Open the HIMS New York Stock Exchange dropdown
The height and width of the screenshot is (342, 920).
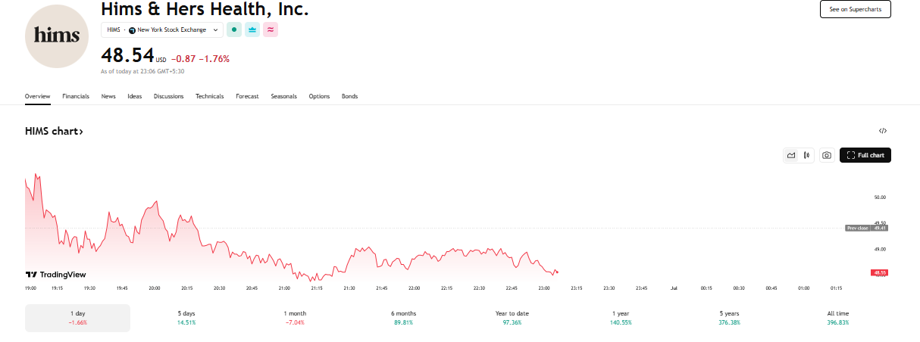click(x=161, y=30)
